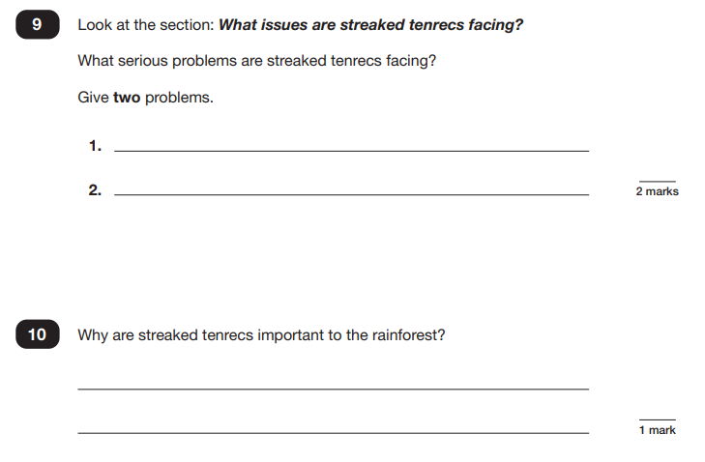The width and height of the screenshot is (705, 462).
Task: Click the question 10 number badge
Action: [38, 334]
